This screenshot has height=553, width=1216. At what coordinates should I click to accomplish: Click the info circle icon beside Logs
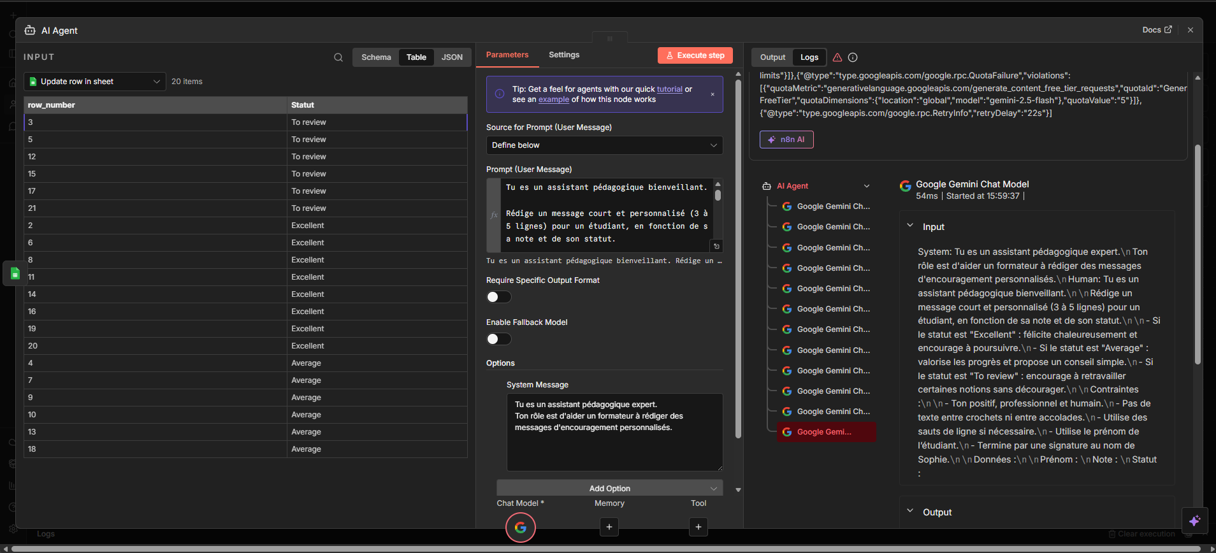[853, 57]
